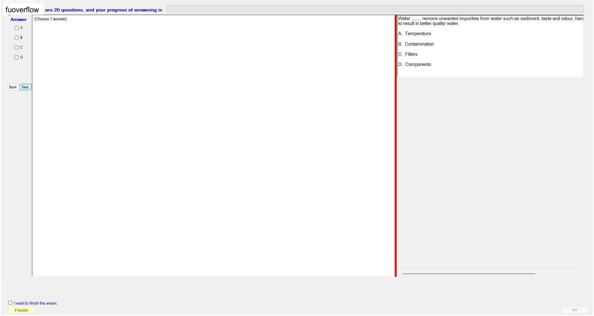This screenshot has width=594, height=316.
Task: Click the answering progress bar
Action: point(375,9)
